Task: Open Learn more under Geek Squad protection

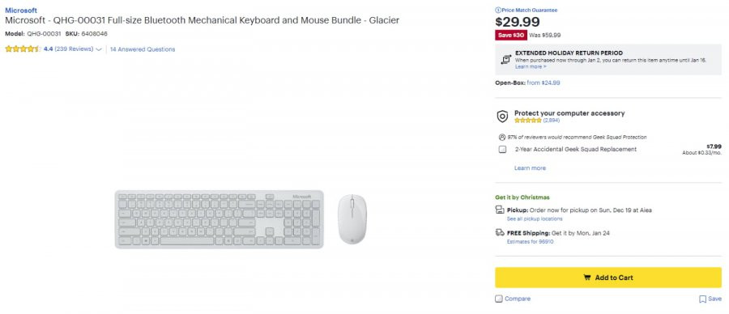Action: (530, 168)
